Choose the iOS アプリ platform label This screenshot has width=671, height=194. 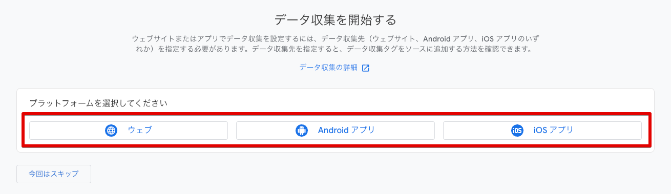click(553, 130)
